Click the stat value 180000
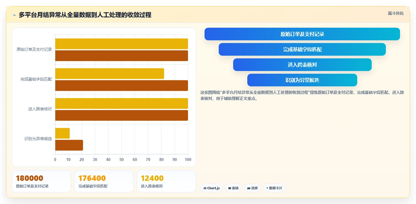Image resolution: width=416 pixels, height=204 pixels. pyautogui.click(x=30, y=178)
